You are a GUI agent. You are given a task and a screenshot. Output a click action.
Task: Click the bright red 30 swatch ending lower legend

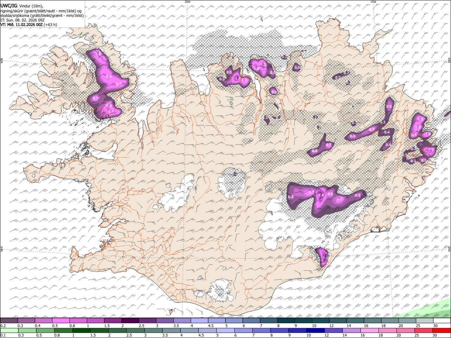point(441,330)
